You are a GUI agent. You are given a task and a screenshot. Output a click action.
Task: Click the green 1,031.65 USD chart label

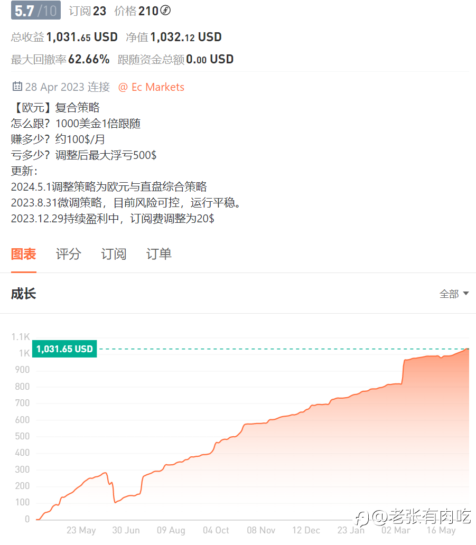click(64, 349)
